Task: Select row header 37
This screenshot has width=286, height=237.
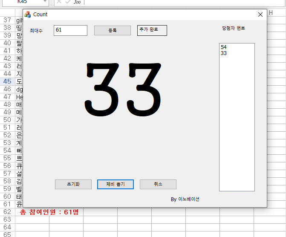Action: (x=7, y=20)
